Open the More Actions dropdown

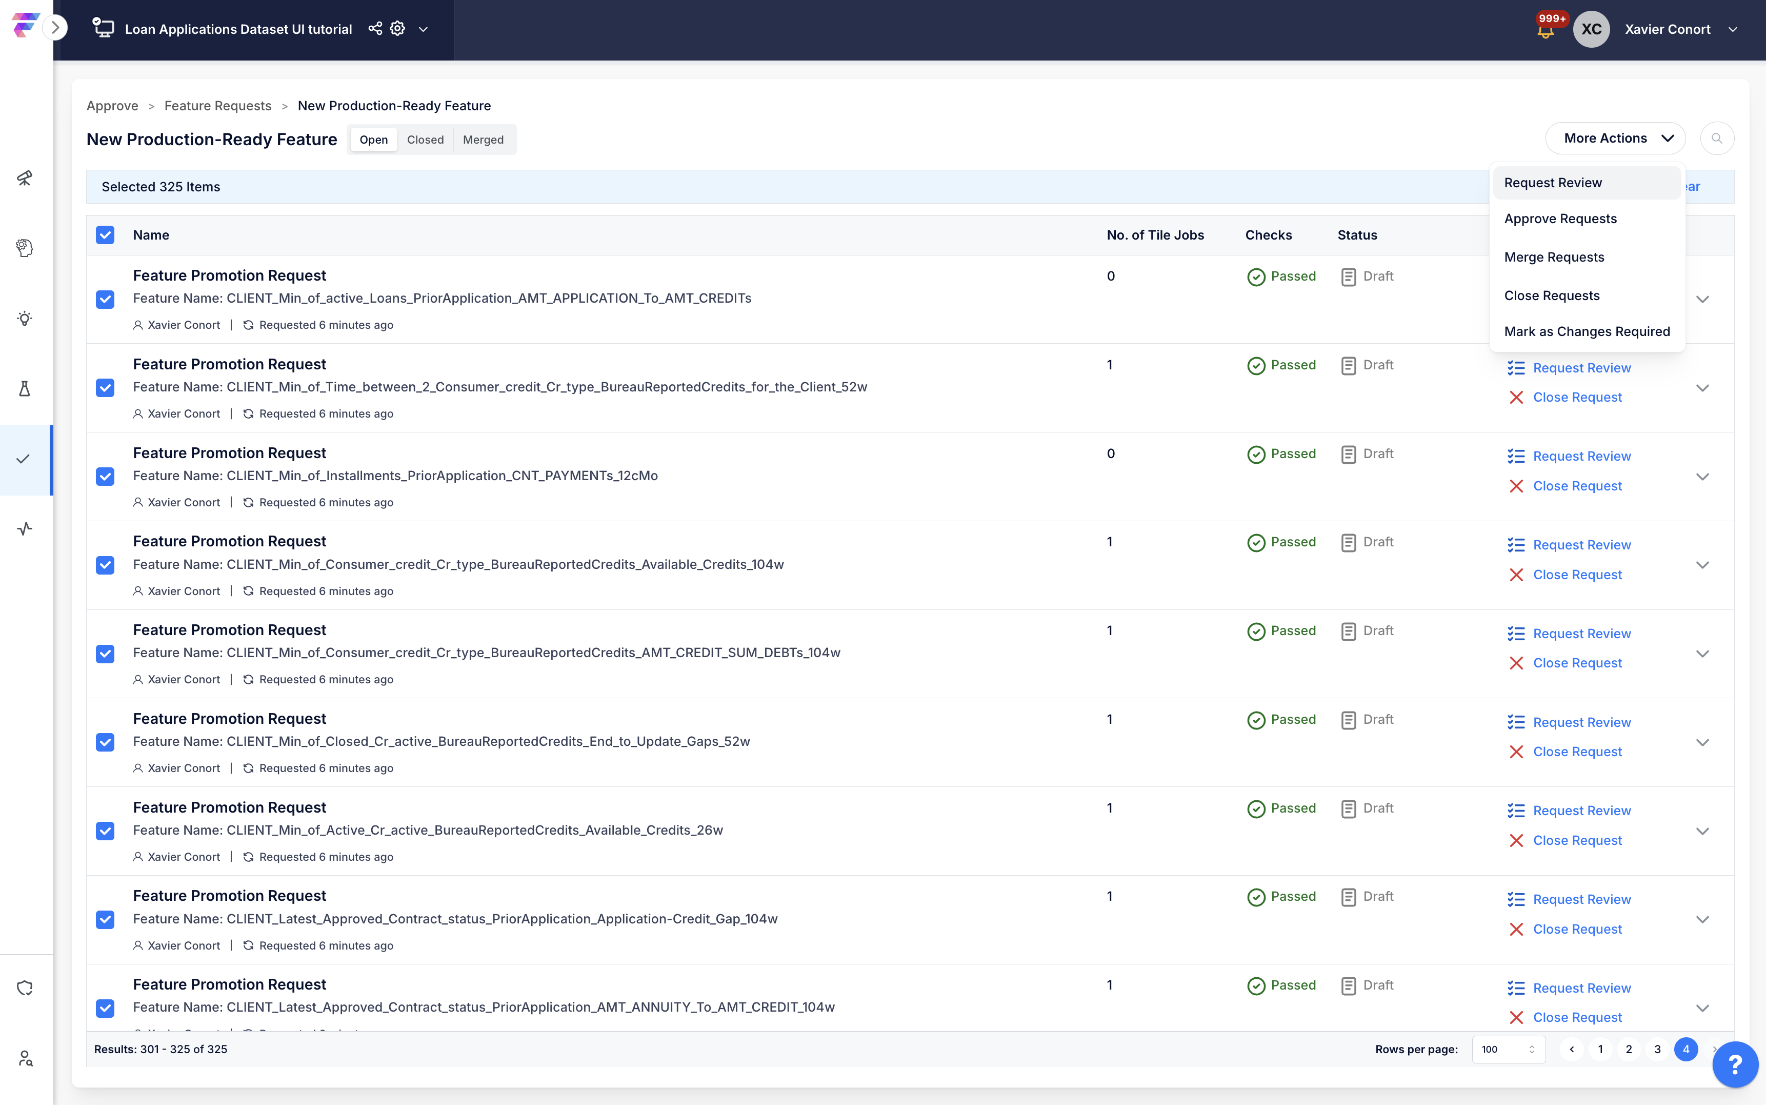click(1615, 138)
